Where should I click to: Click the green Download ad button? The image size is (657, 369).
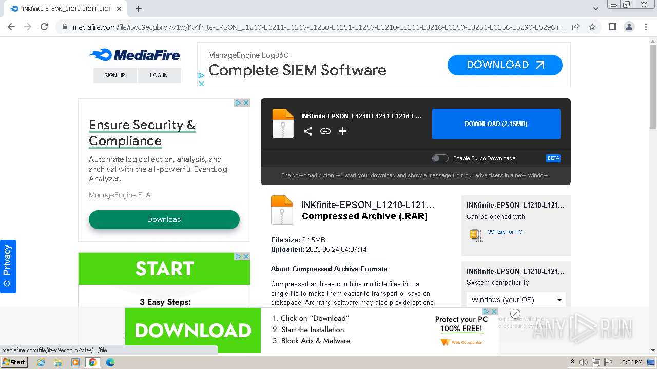click(164, 219)
